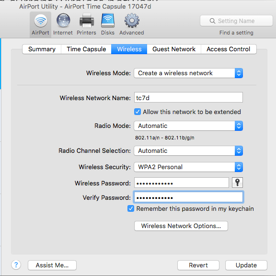The image size is (276, 276).
Task: Switch to the Time Capsule tab
Action: [86, 49]
